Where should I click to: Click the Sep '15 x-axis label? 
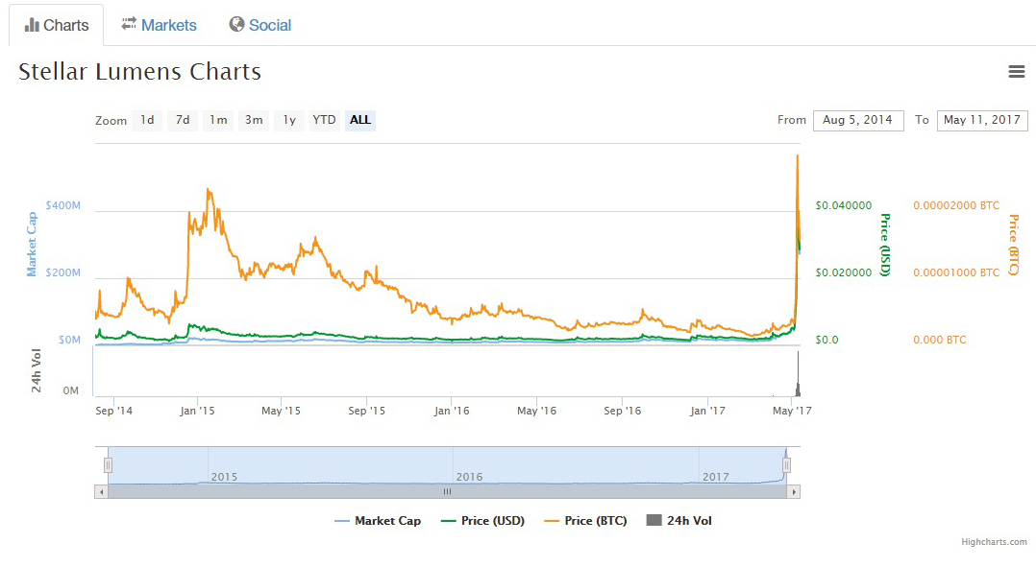[367, 411]
